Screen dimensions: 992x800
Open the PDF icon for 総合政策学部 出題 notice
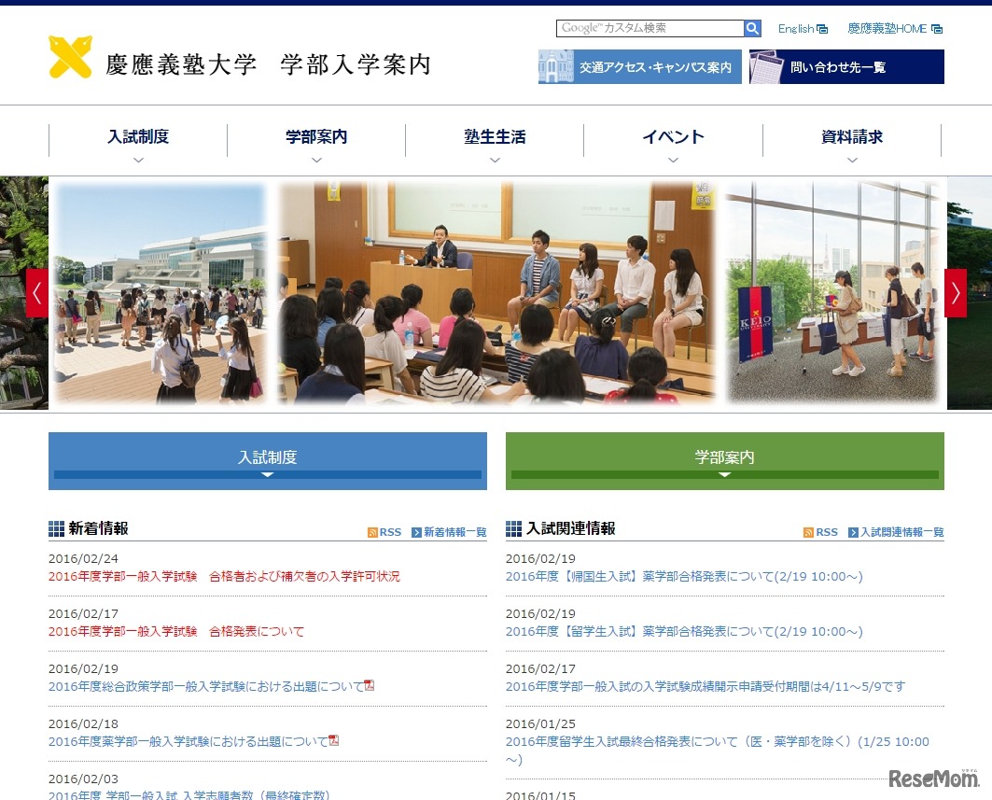pyautogui.click(x=370, y=684)
